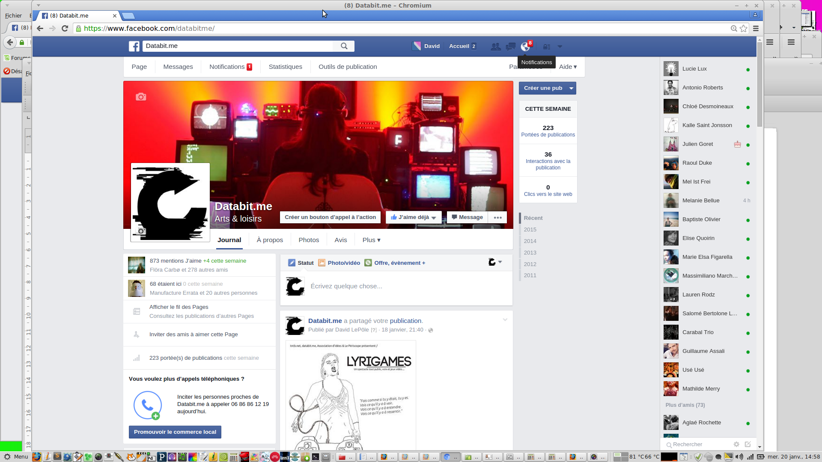Jump to 2013 in timeline
This screenshot has height=462, width=822.
point(530,253)
